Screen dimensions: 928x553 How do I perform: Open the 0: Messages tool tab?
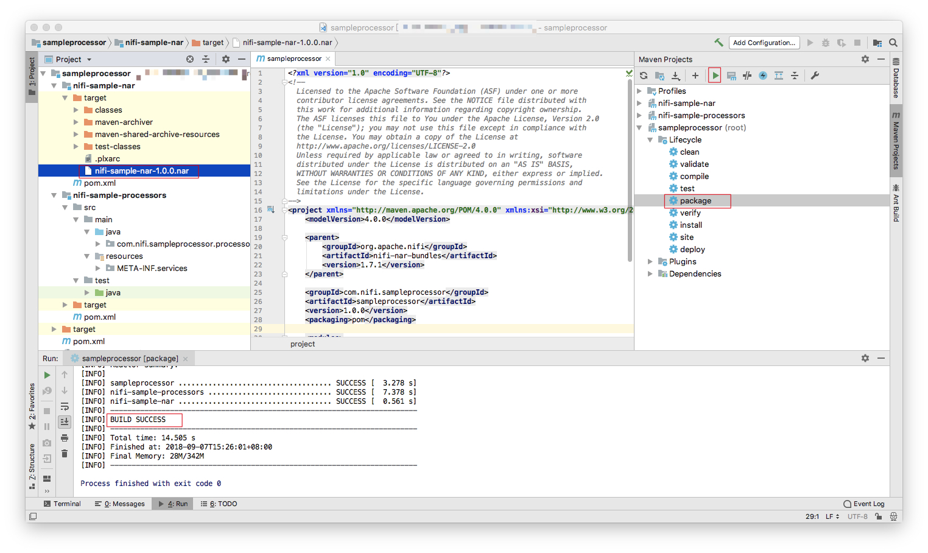click(x=119, y=504)
